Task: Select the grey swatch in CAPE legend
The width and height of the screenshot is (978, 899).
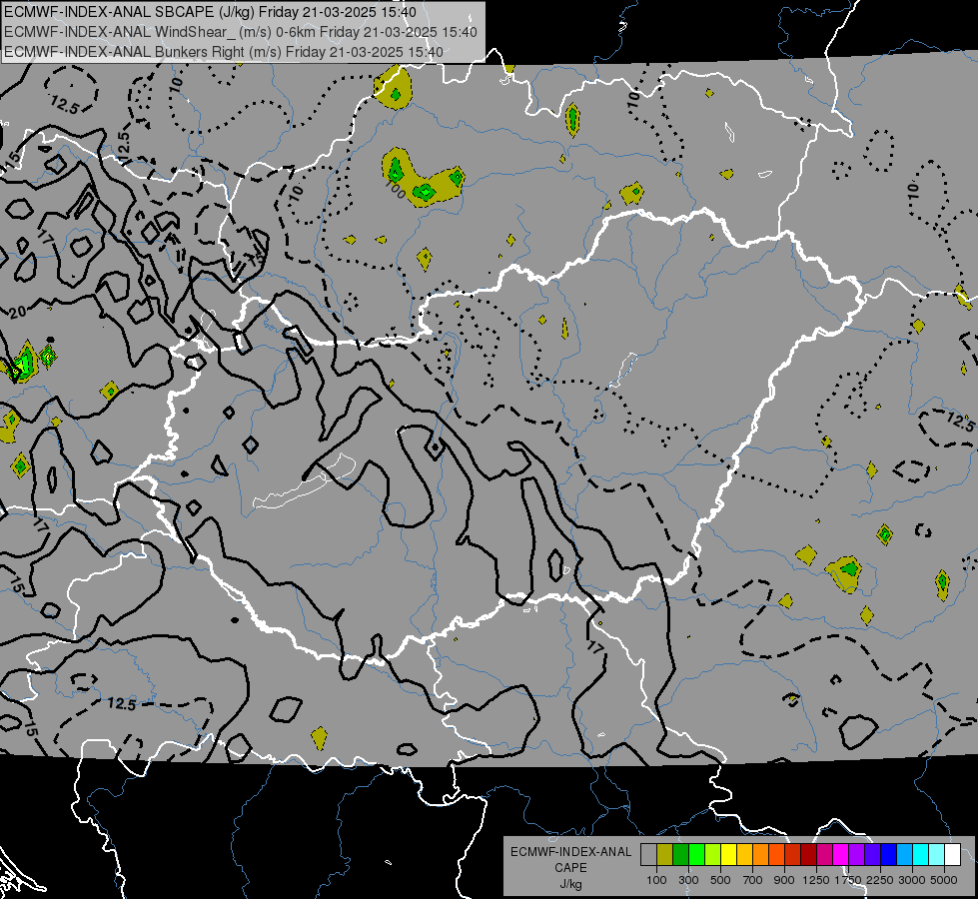Action: pyautogui.click(x=648, y=855)
